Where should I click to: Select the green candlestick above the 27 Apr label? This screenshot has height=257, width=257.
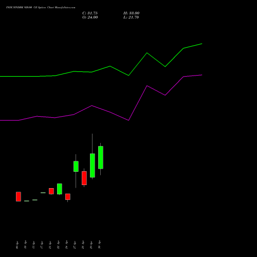point(76,166)
